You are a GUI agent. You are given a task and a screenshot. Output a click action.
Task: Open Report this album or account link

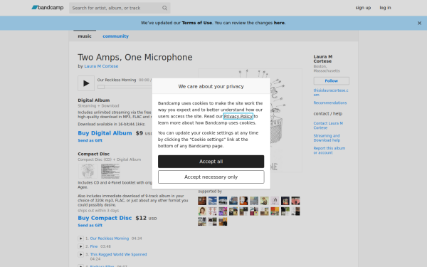(x=330, y=150)
